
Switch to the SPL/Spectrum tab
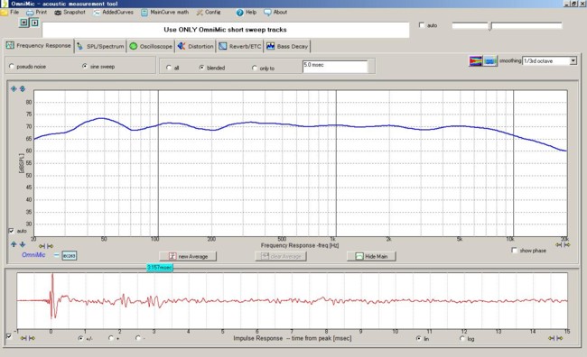(100, 46)
